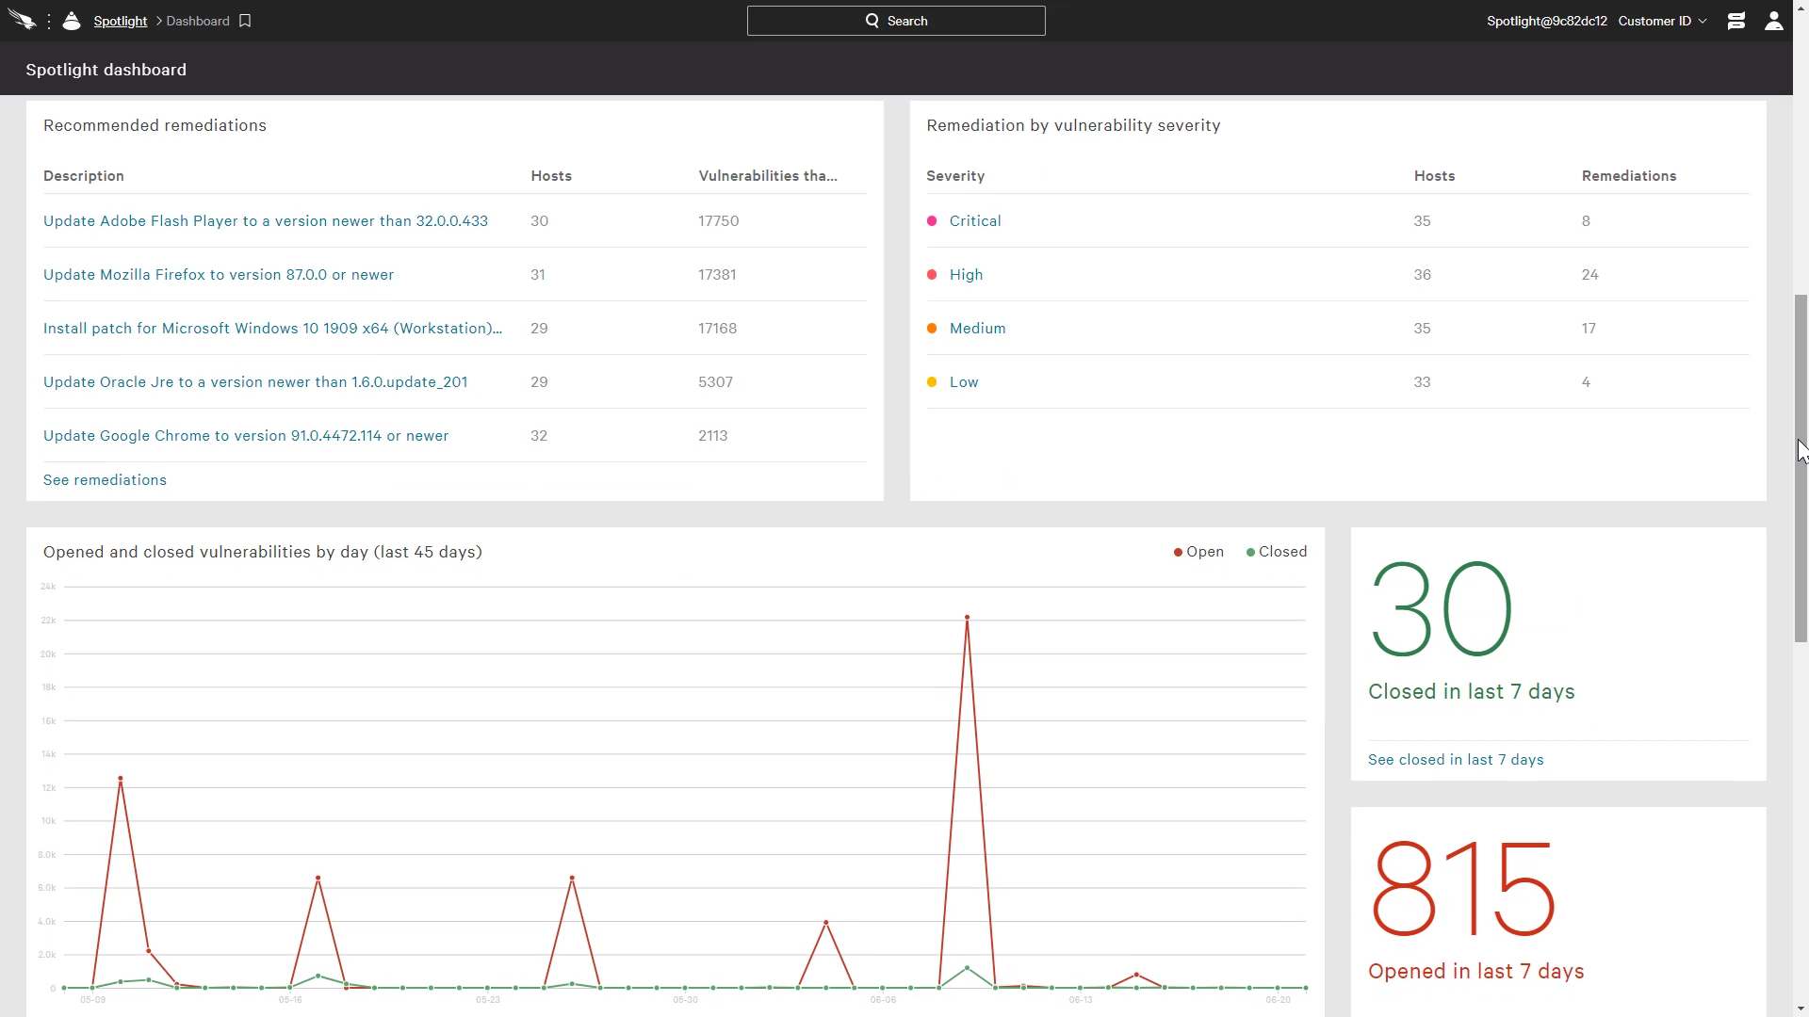
Task: Click the search magnifier icon
Action: coord(872,21)
